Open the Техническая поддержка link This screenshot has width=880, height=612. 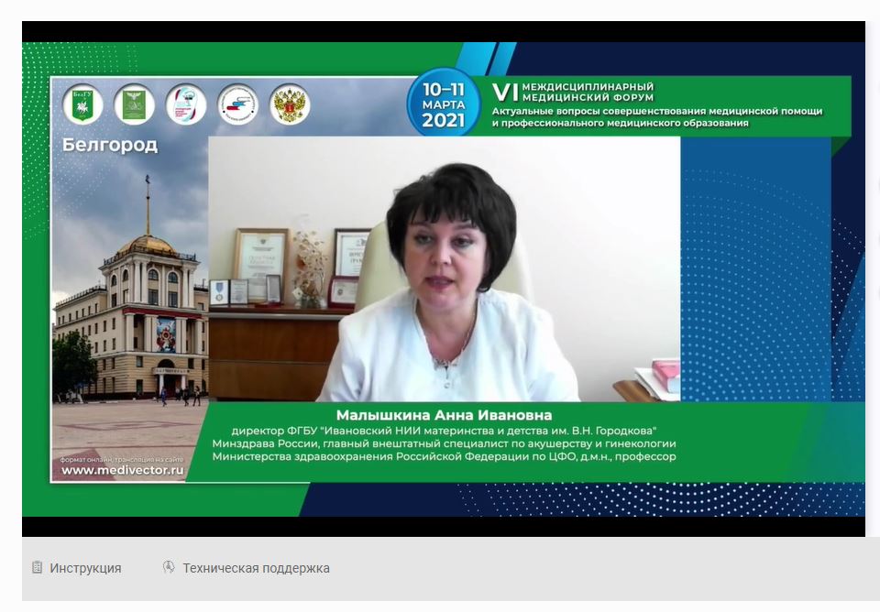[x=256, y=568]
